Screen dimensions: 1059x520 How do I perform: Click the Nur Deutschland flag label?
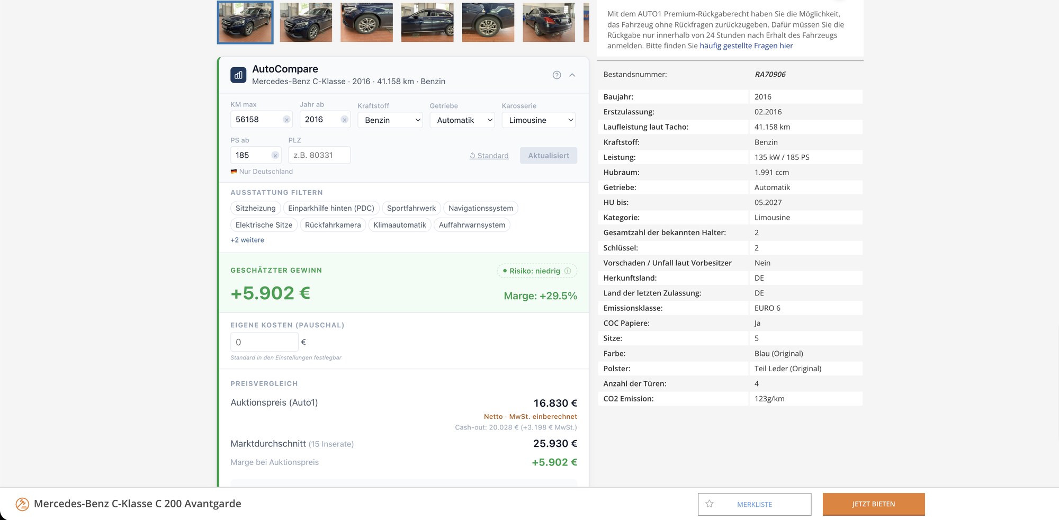tap(262, 172)
